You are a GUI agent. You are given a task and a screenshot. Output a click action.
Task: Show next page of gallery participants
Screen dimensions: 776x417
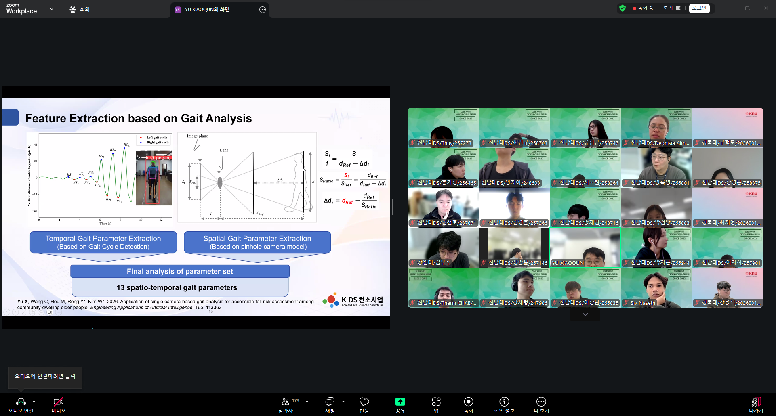point(585,314)
